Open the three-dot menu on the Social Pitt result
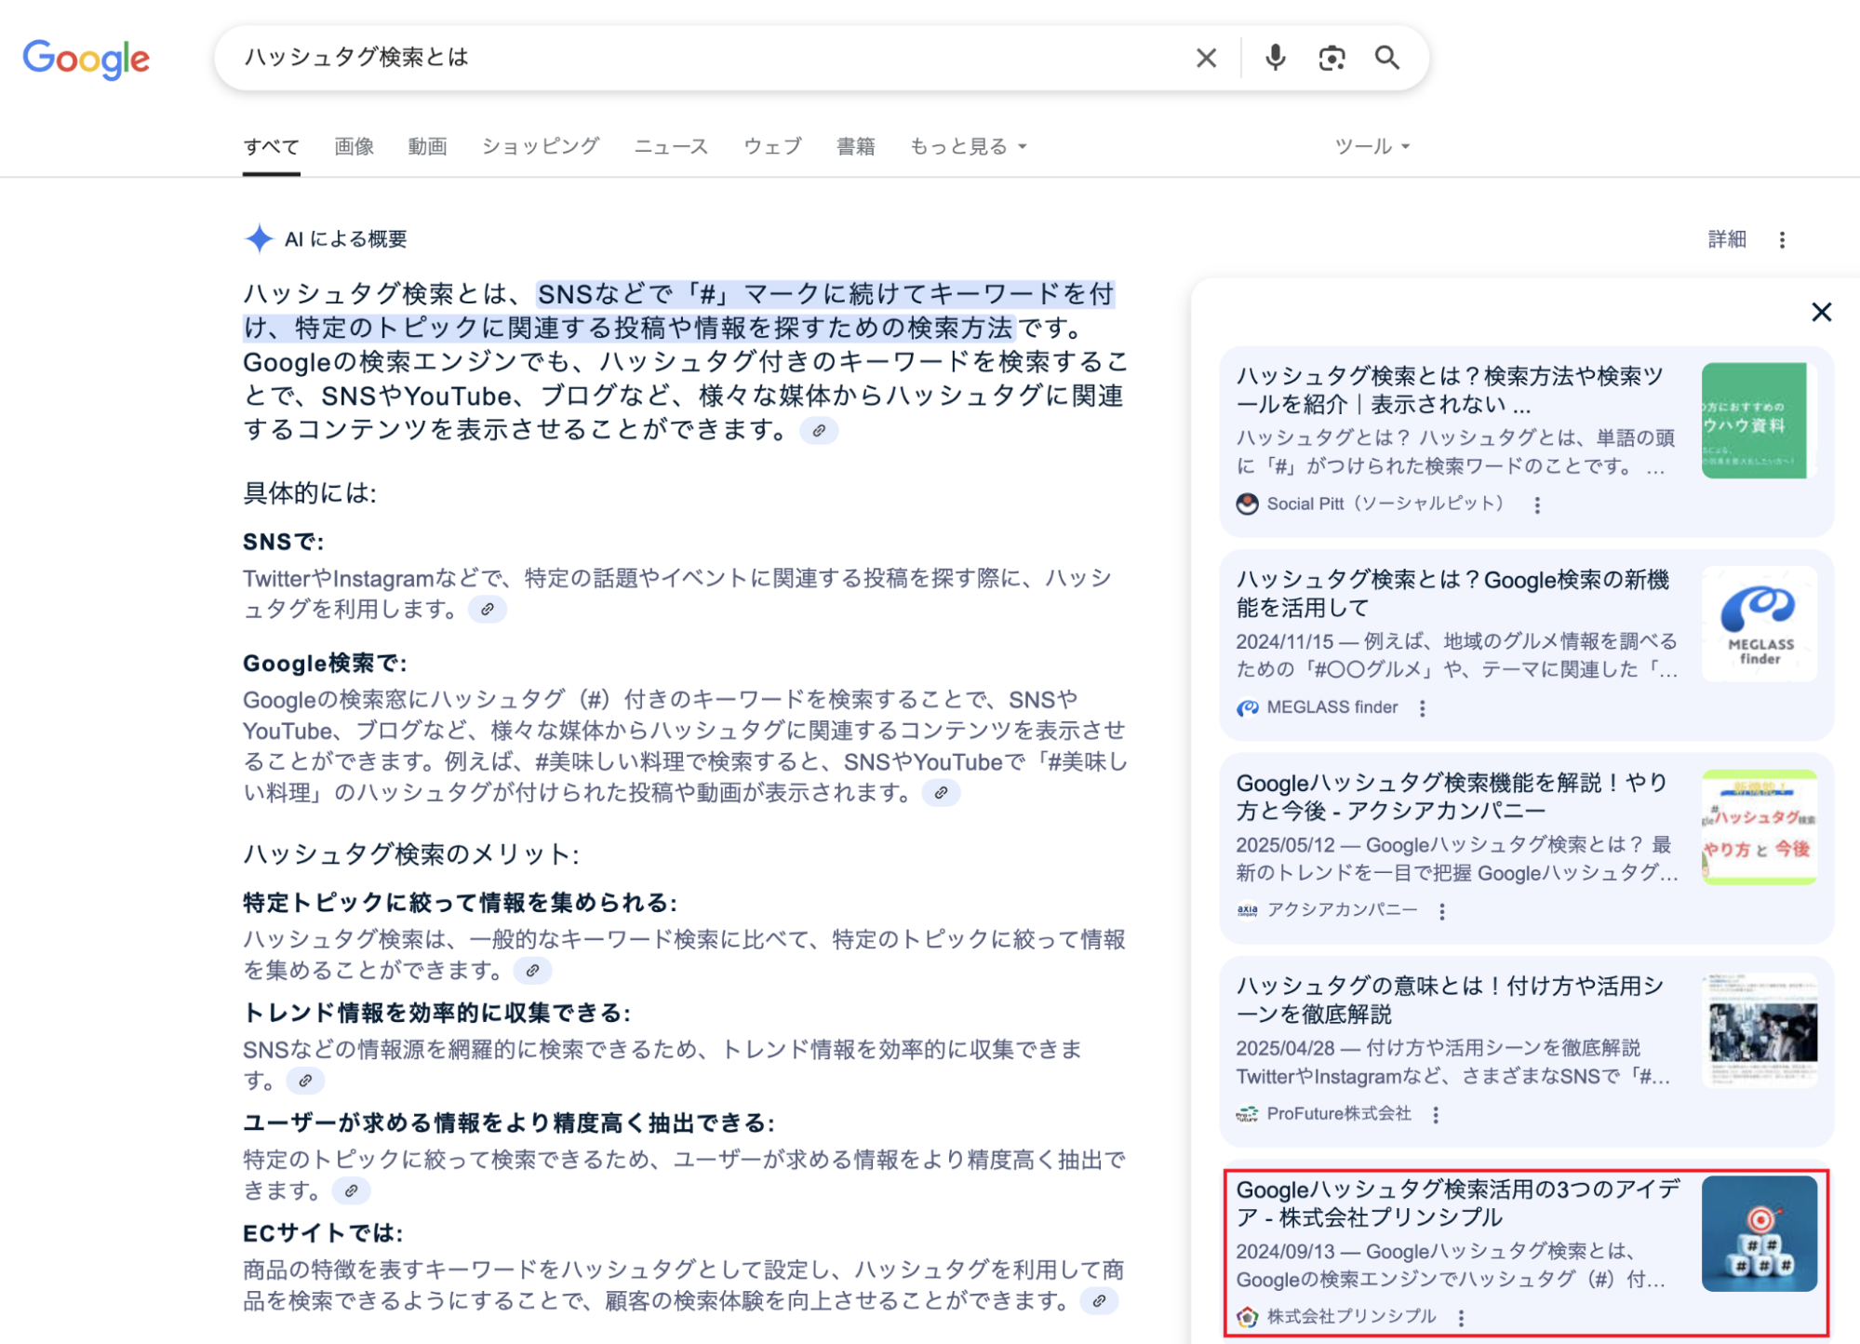The height and width of the screenshot is (1344, 1860). (x=1538, y=504)
